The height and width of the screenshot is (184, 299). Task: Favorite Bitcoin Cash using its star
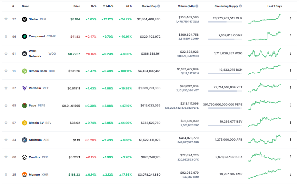click(x=6, y=71)
